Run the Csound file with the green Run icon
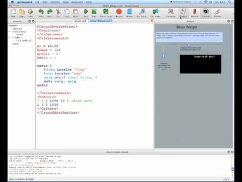Screen dimensions: 242x182 (x=86, y=13)
